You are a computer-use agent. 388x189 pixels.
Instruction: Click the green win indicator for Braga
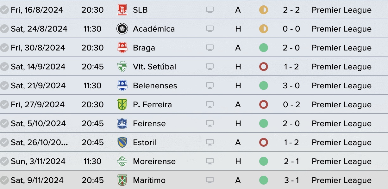tap(263, 48)
